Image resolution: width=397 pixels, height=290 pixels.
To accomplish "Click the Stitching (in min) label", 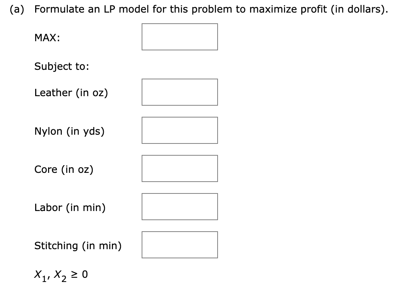I will pos(78,246).
